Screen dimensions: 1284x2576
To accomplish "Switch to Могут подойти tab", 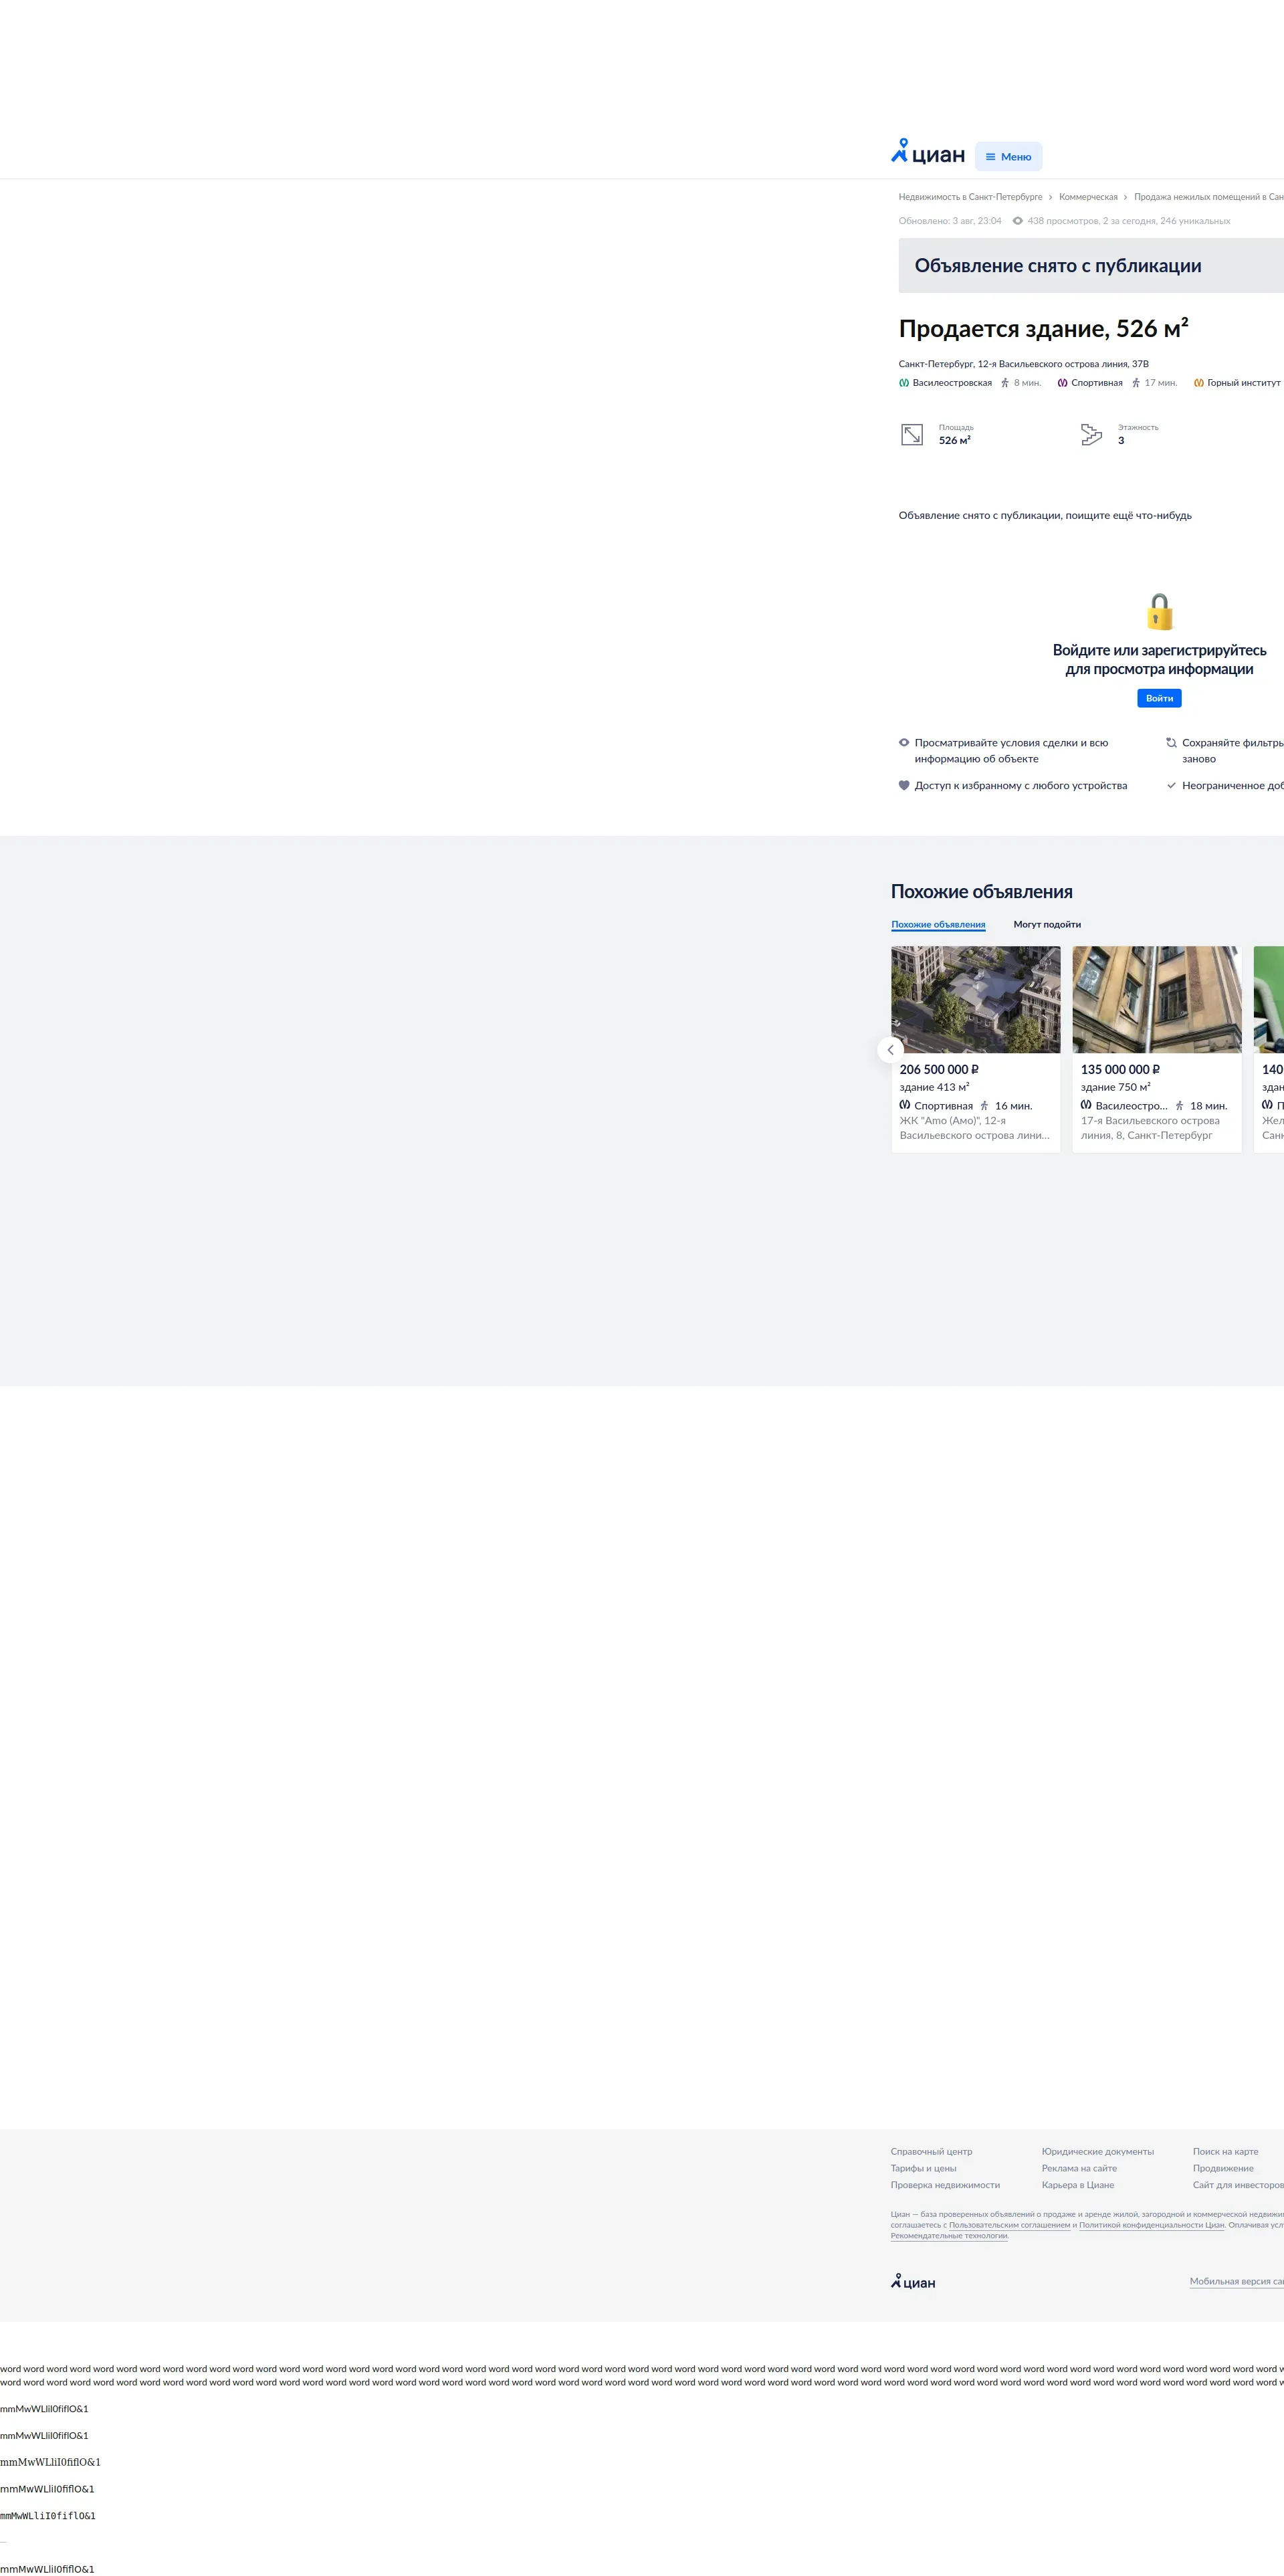I will (x=1046, y=925).
